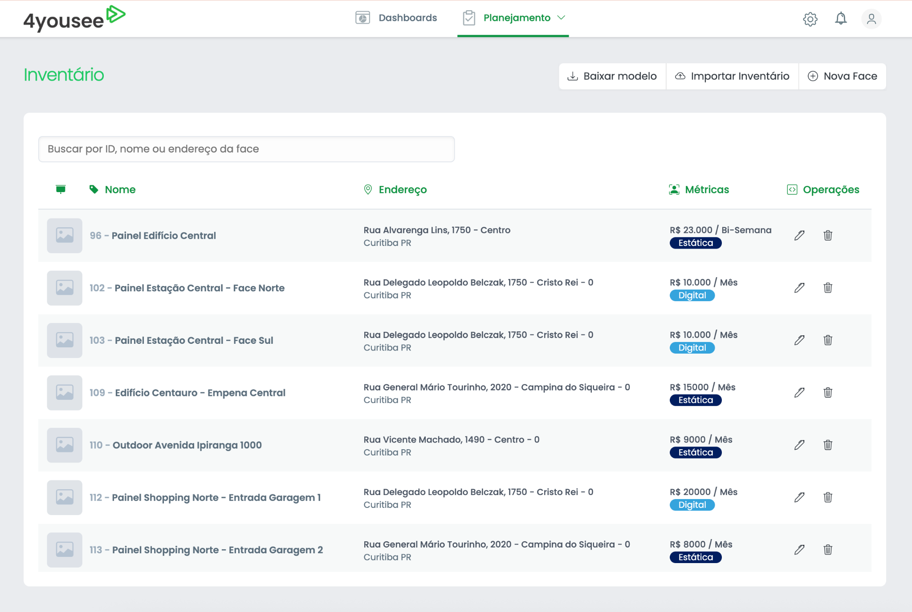Edit Outdoor Avenida Ipiranga 1000 entry
Image resolution: width=912 pixels, height=612 pixels.
[x=799, y=445]
